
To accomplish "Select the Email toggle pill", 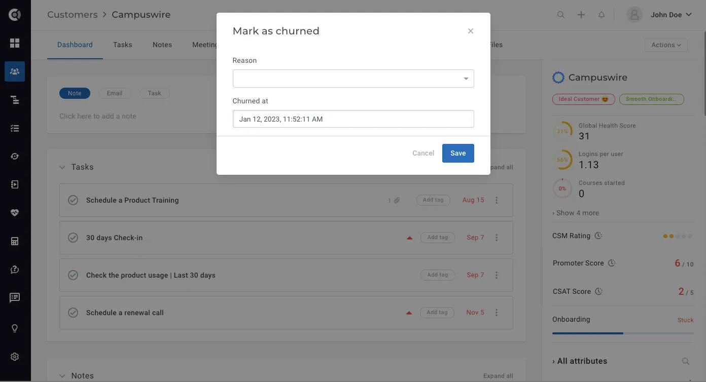I will [115, 93].
